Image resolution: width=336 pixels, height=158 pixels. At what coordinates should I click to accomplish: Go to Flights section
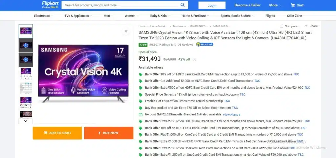click(270, 16)
